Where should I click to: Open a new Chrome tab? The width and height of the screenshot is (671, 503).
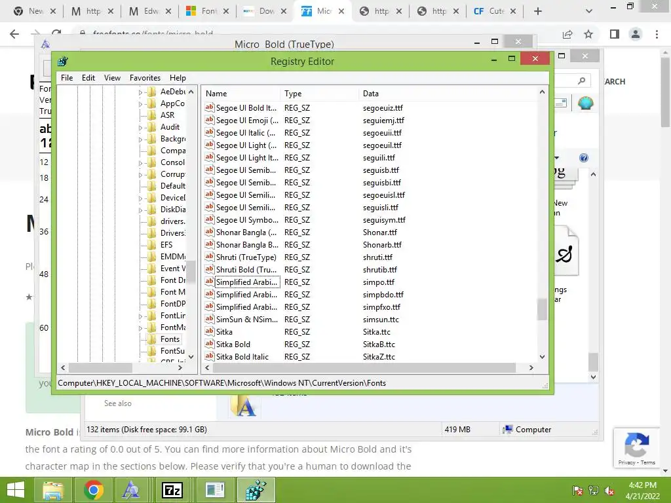tap(538, 11)
